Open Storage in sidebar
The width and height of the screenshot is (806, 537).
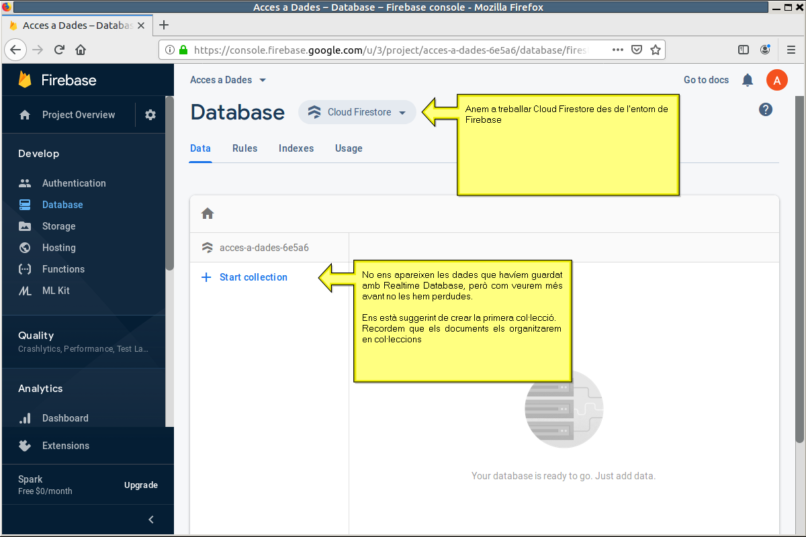pyautogui.click(x=58, y=226)
